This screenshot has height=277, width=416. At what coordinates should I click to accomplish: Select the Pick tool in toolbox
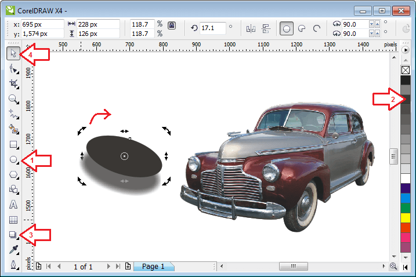pyautogui.click(x=14, y=54)
